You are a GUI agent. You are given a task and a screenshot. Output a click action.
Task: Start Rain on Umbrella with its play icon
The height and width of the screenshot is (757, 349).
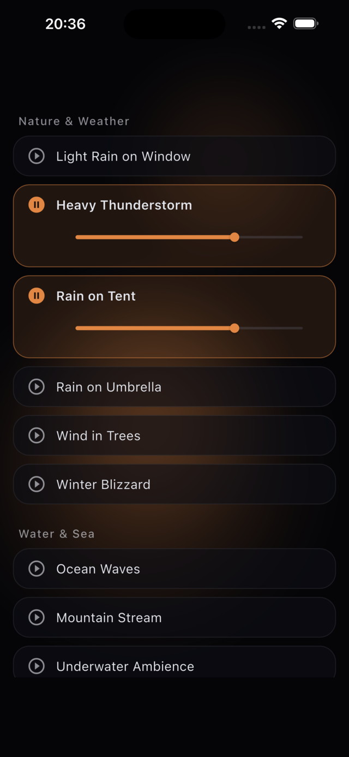(x=37, y=387)
